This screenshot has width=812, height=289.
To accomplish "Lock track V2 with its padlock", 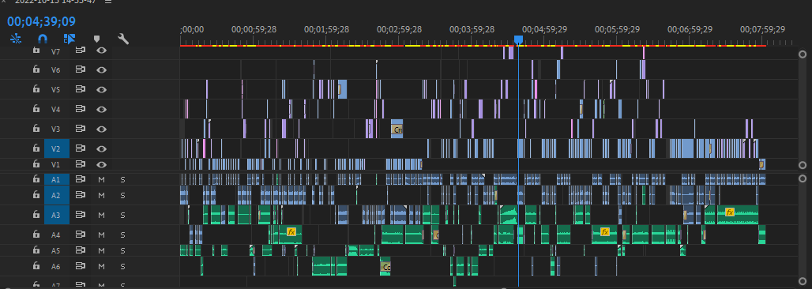I will pos(36,148).
